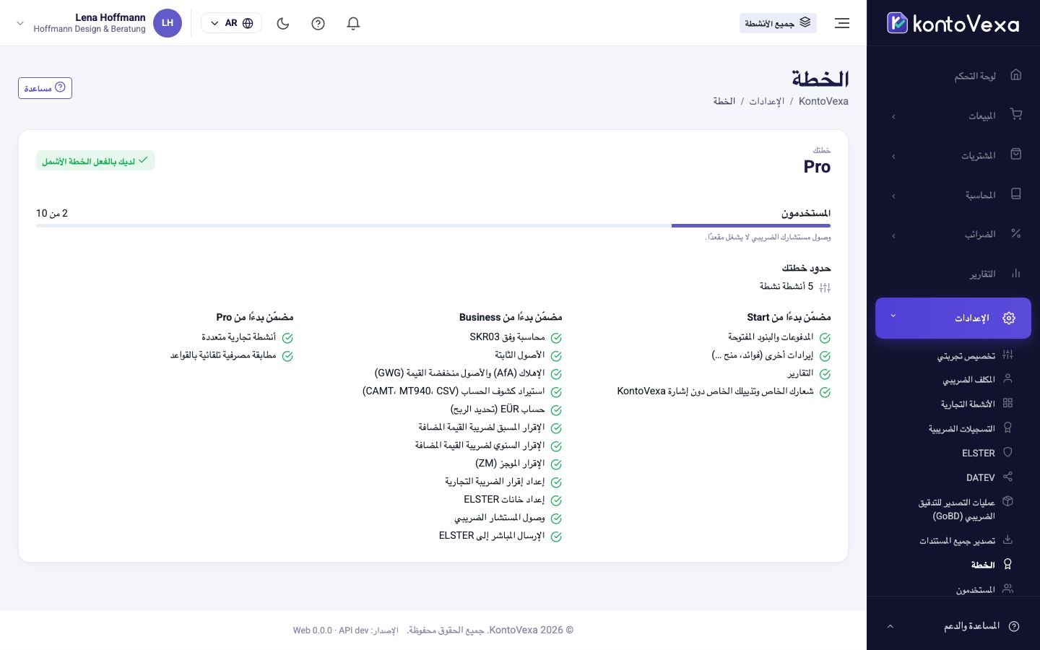Viewport: 1040px width, 650px height.
Task: Click the مساعدة help button
Action: [45, 88]
